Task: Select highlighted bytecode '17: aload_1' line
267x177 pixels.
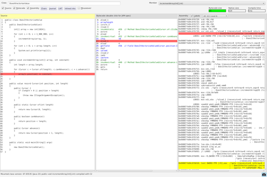Action: click(x=137, y=41)
